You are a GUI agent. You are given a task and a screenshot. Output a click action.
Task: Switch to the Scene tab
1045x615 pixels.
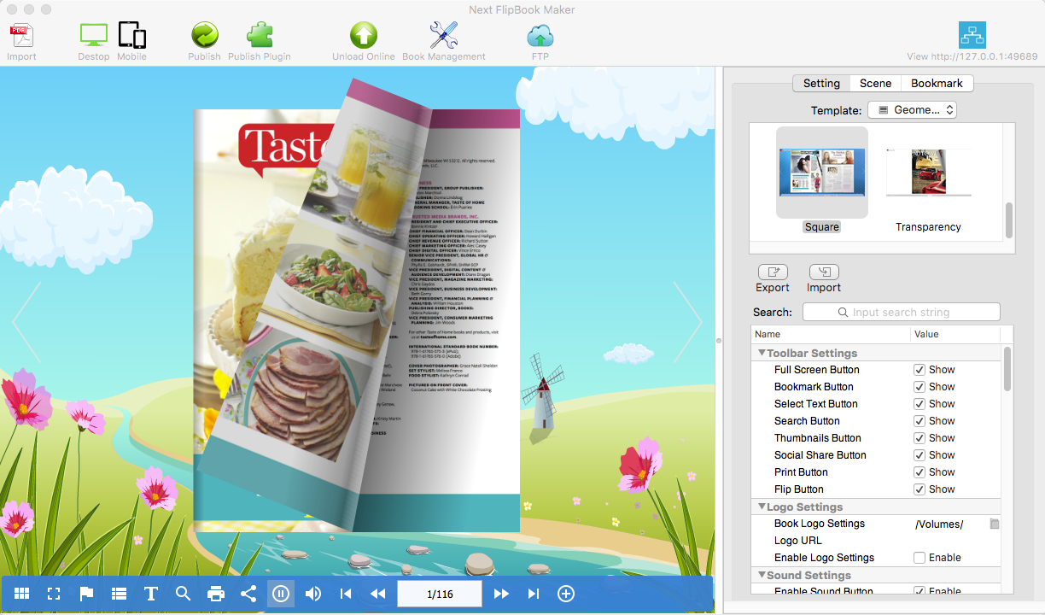click(x=875, y=83)
